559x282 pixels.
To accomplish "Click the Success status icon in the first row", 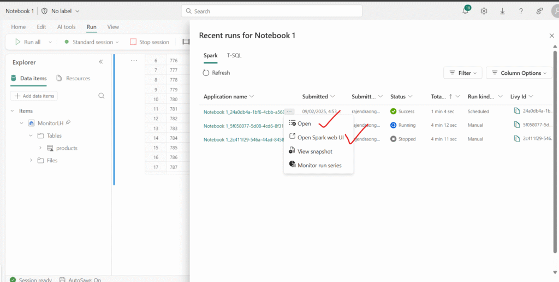I will [x=394, y=111].
